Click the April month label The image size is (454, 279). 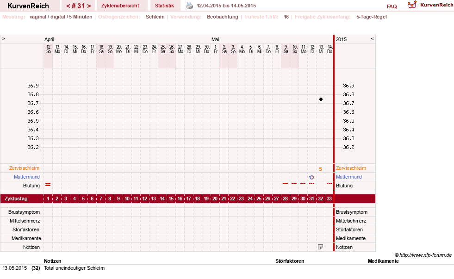tap(49, 39)
